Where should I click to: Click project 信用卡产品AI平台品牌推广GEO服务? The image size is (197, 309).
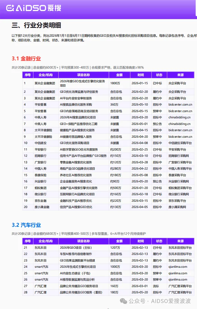(83, 156)
